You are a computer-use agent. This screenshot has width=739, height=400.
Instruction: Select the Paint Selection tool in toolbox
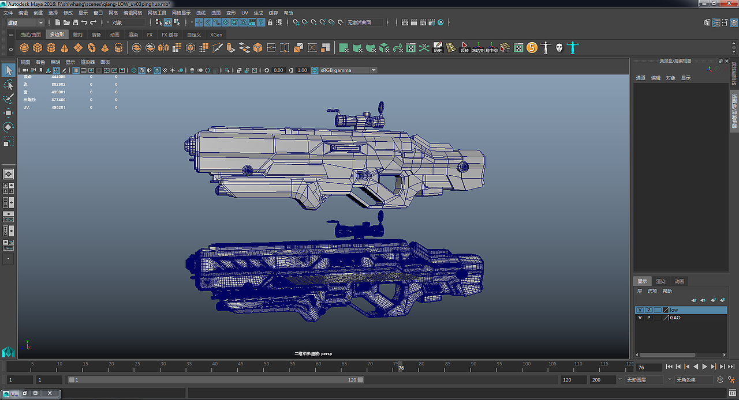[8, 99]
